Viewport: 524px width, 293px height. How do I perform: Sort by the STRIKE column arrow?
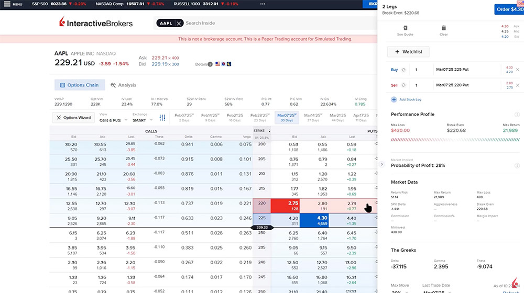click(x=269, y=131)
